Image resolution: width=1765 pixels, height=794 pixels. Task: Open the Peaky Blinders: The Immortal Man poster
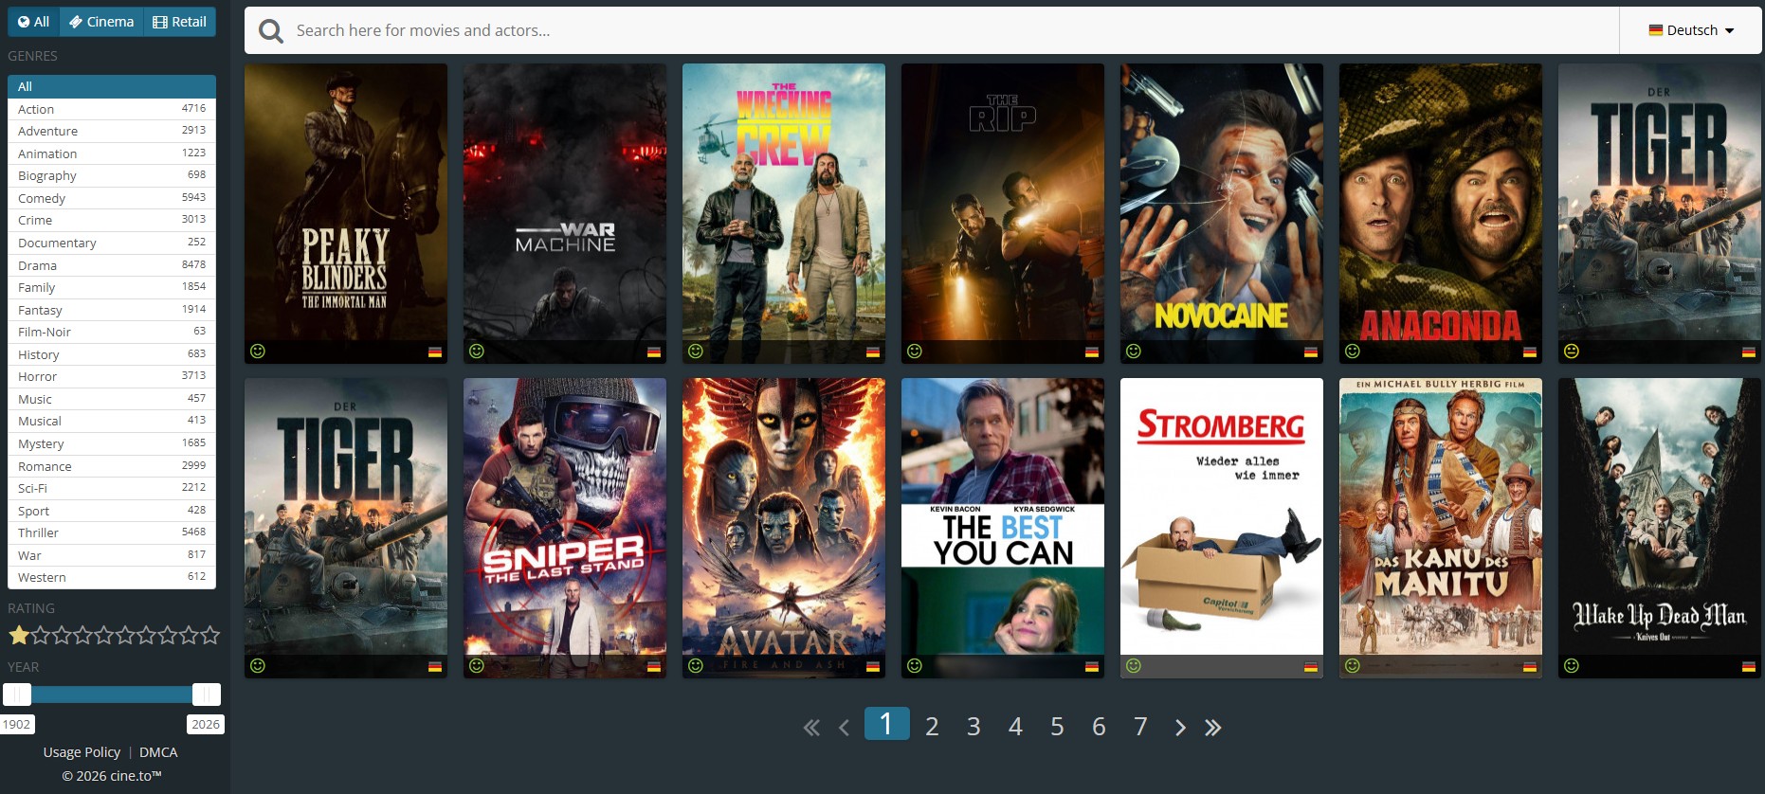(x=346, y=213)
